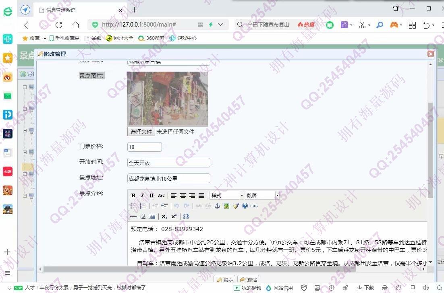
Task: Edit the 门票价格 field
Action: (144, 147)
